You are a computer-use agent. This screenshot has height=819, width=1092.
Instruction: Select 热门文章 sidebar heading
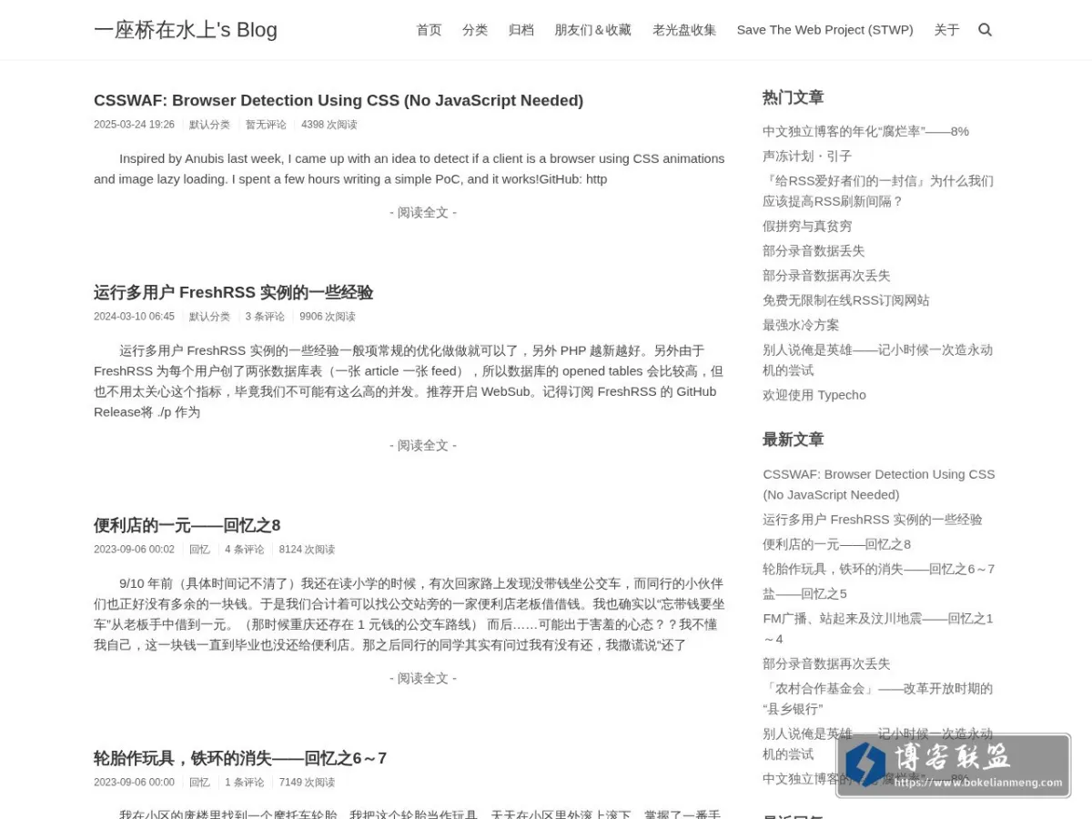[x=793, y=97]
